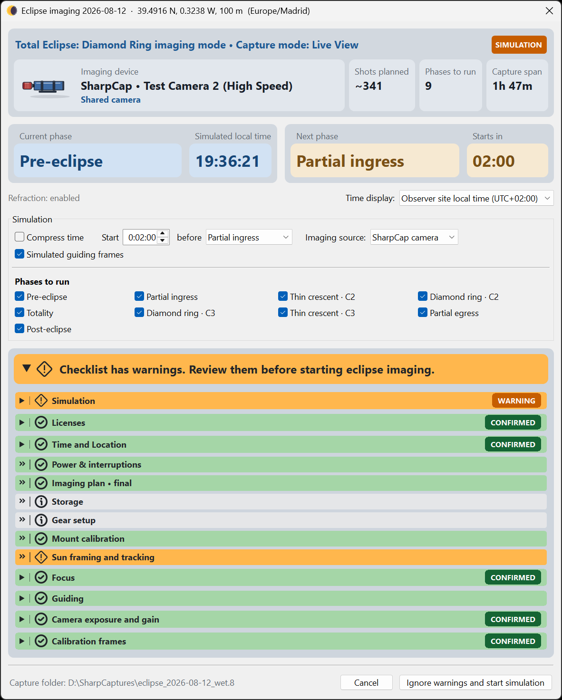The width and height of the screenshot is (562, 700).
Task: Expand the Guiding checklist row
Action: (22, 598)
